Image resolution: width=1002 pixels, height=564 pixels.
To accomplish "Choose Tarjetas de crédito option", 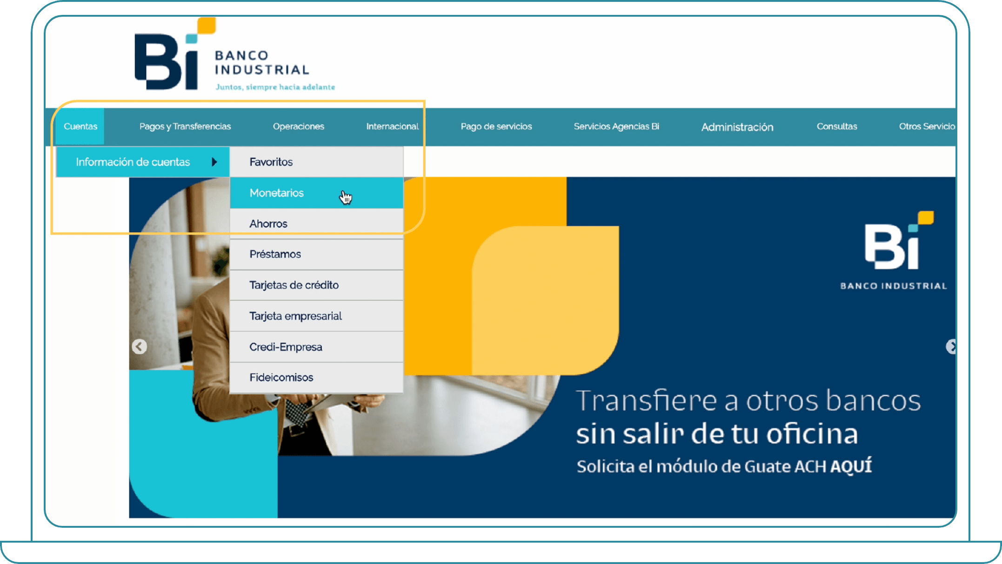I will point(317,285).
